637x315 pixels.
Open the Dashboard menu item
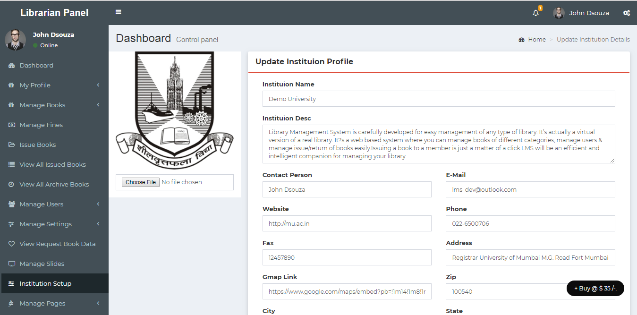(54, 66)
